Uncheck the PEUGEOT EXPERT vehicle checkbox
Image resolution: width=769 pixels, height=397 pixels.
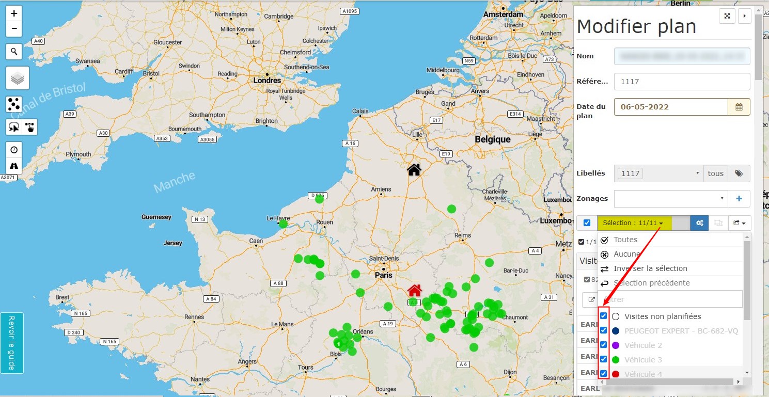point(603,330)
